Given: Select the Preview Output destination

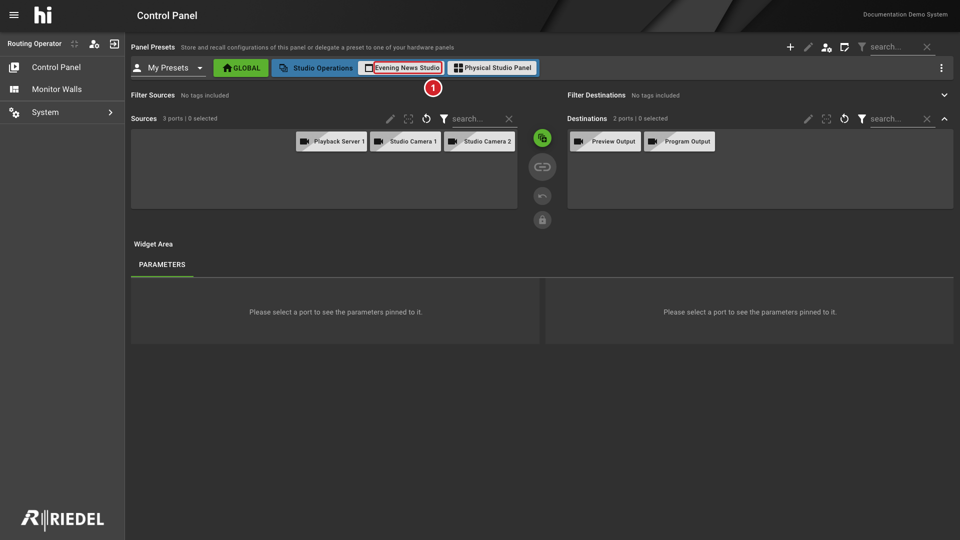Looking at the screenshot, I should pyautogui.click(x=605, y=141).
